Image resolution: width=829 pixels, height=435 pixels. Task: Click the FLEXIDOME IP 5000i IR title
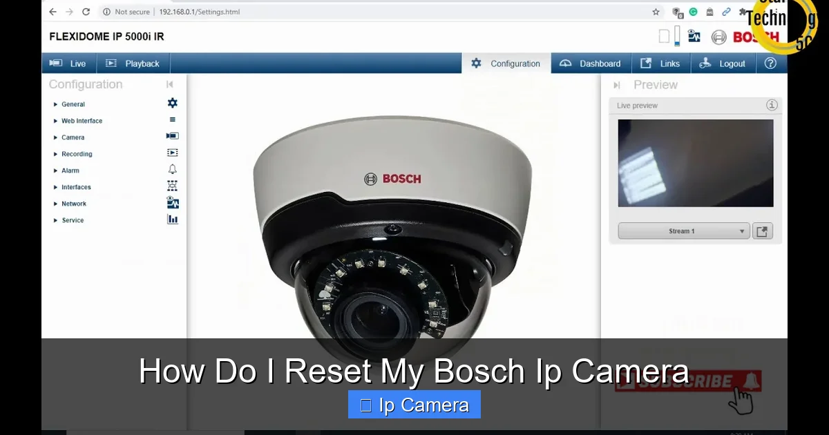tap(107, 37)
